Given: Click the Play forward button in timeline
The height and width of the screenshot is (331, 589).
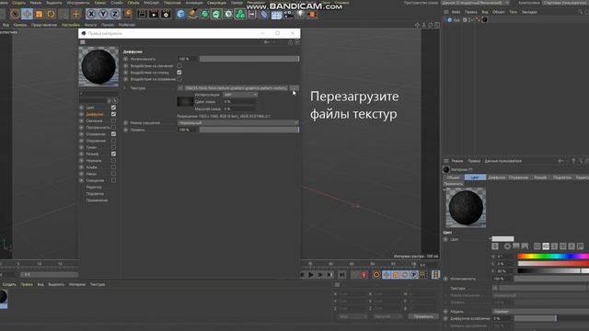Looking at the screenshot, I should [311, 275].
